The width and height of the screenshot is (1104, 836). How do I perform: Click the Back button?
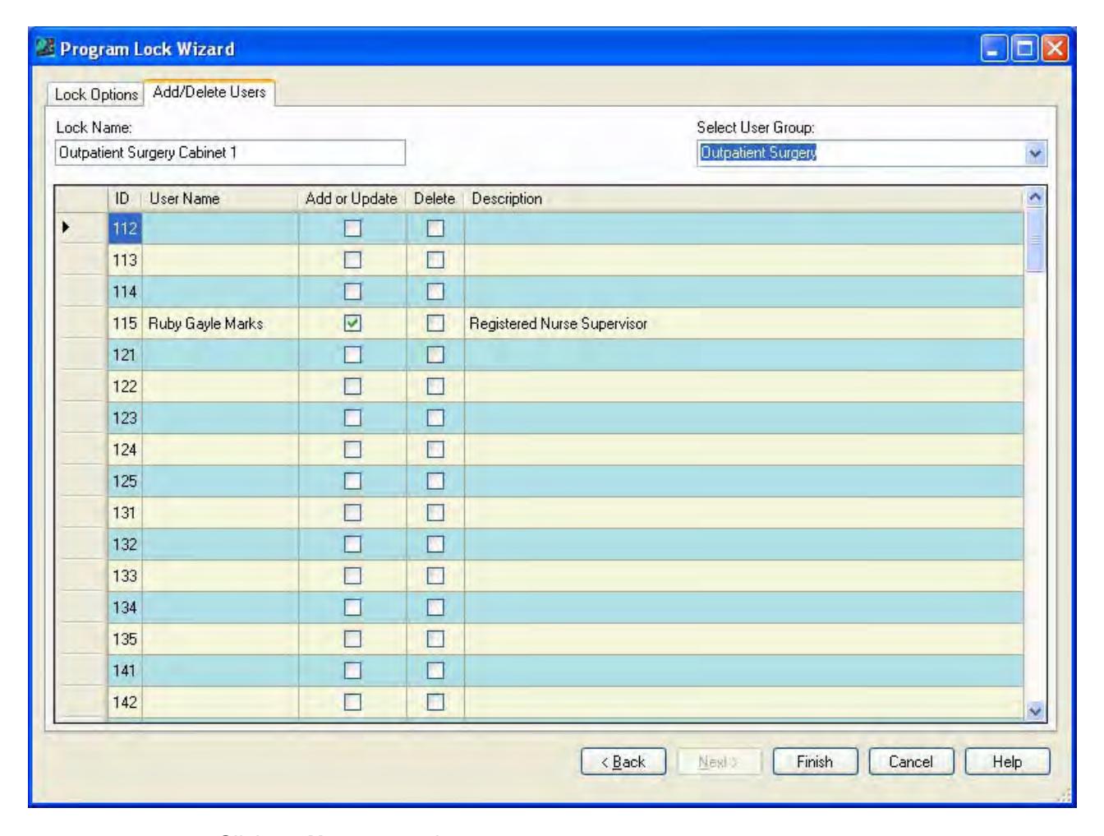point(623,762)
